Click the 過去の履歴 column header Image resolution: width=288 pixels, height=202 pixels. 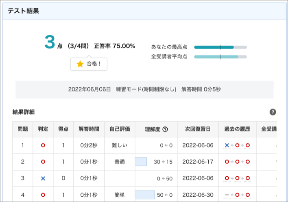pyautogui.click(x=237, y=129)
